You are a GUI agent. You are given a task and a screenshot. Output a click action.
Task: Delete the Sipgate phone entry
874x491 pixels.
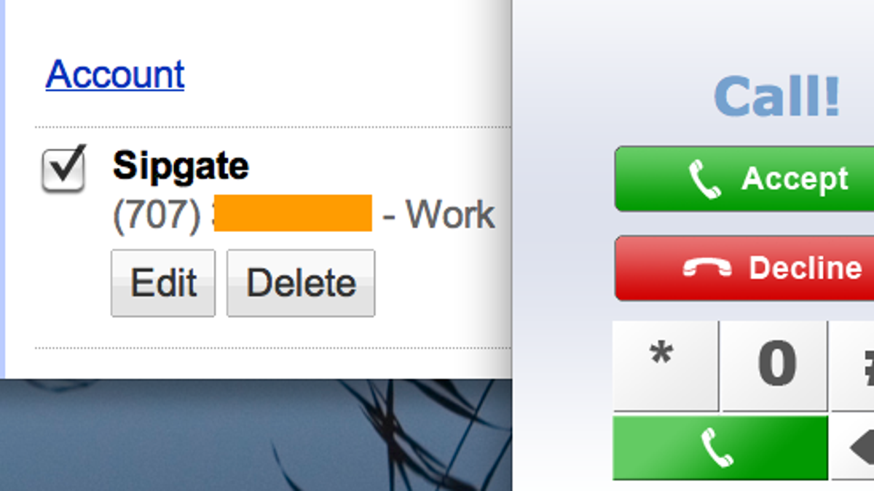301,283
